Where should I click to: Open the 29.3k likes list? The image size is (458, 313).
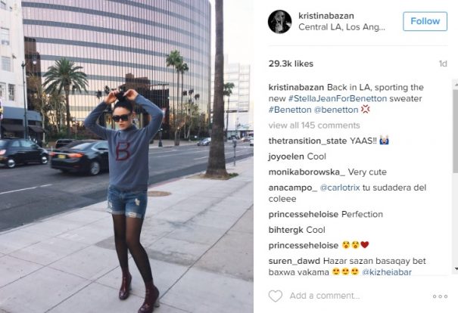click(x=291, y=64)
